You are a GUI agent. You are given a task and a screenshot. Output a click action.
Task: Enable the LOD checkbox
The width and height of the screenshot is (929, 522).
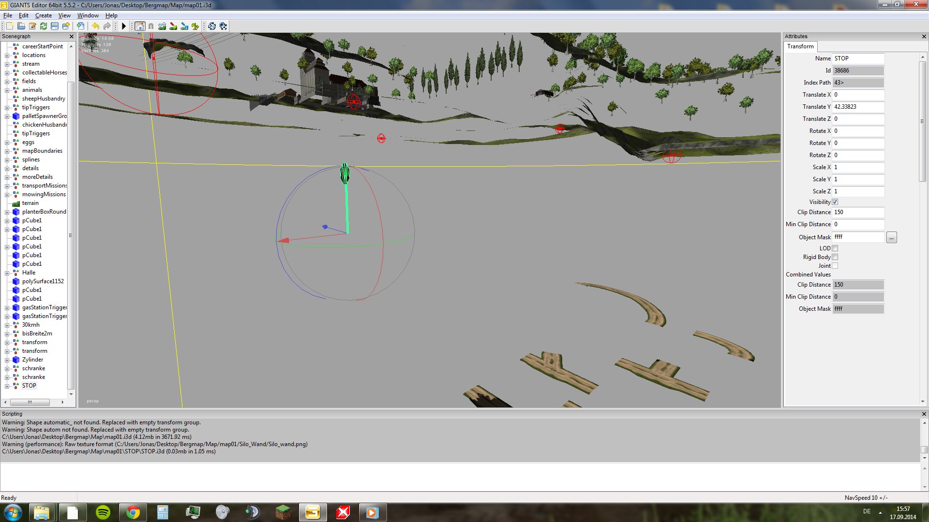point(835,248)
